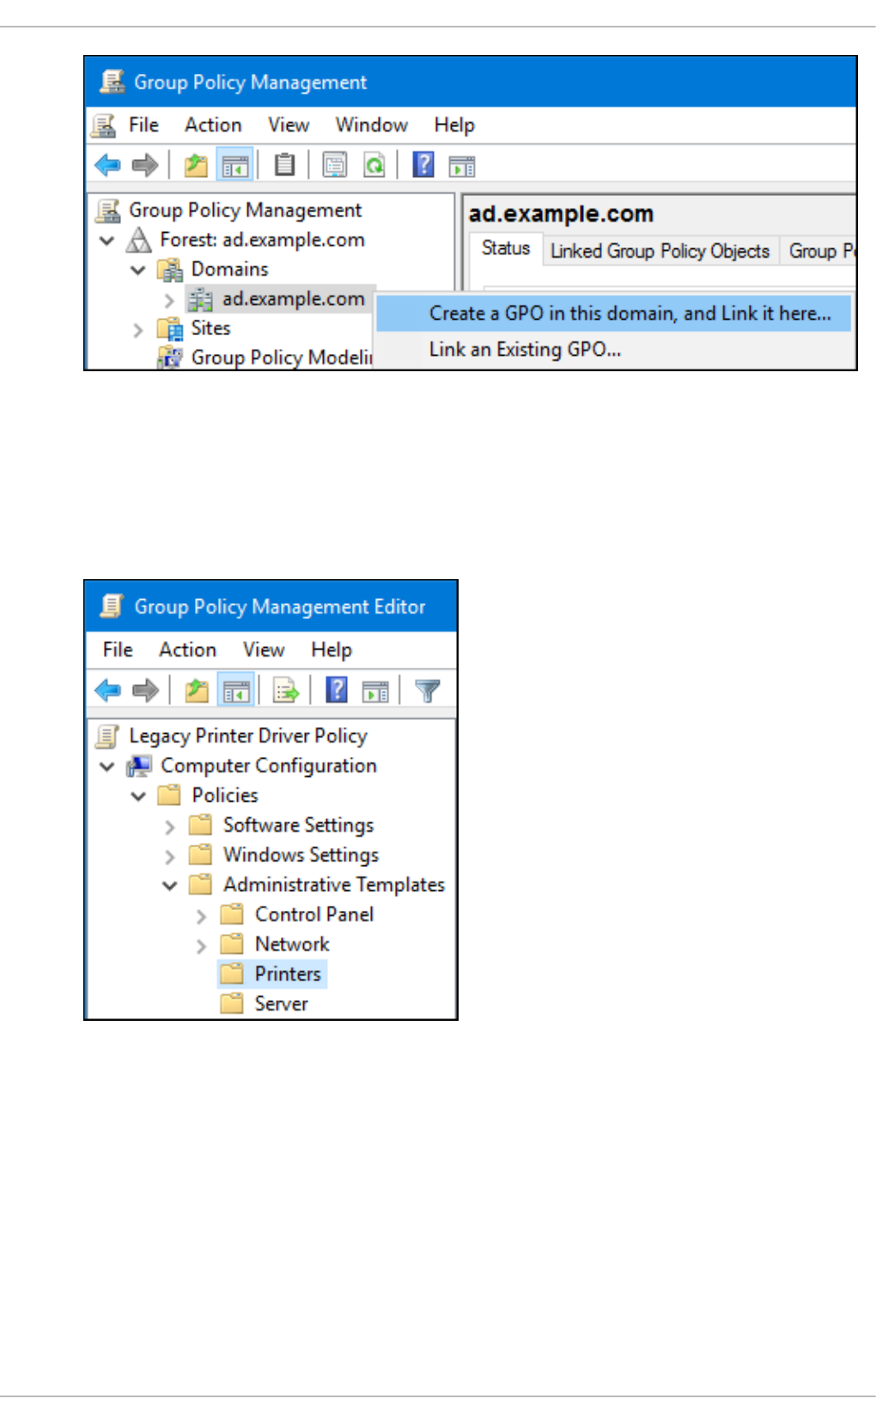Open Help menu in Group Policy Management Editor
The height and width of the screenshot is (1423, 876).
click(332, 650)
